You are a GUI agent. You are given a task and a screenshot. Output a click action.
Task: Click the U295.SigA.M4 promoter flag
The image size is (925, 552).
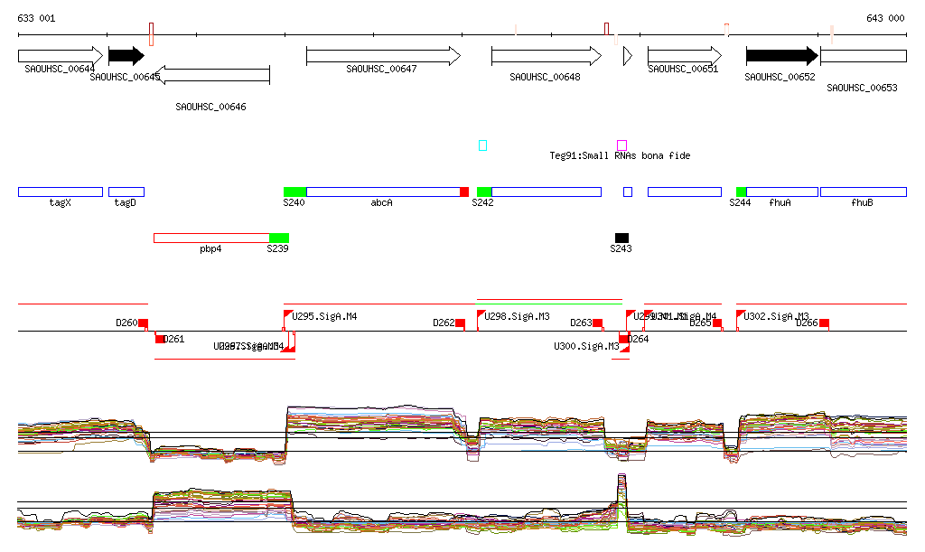288,315
